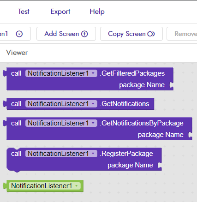197x202 pixels.
Task: Expand the green NotificationListener1 block dropdown
Action: pyautogui.click(x=77, y=186)
